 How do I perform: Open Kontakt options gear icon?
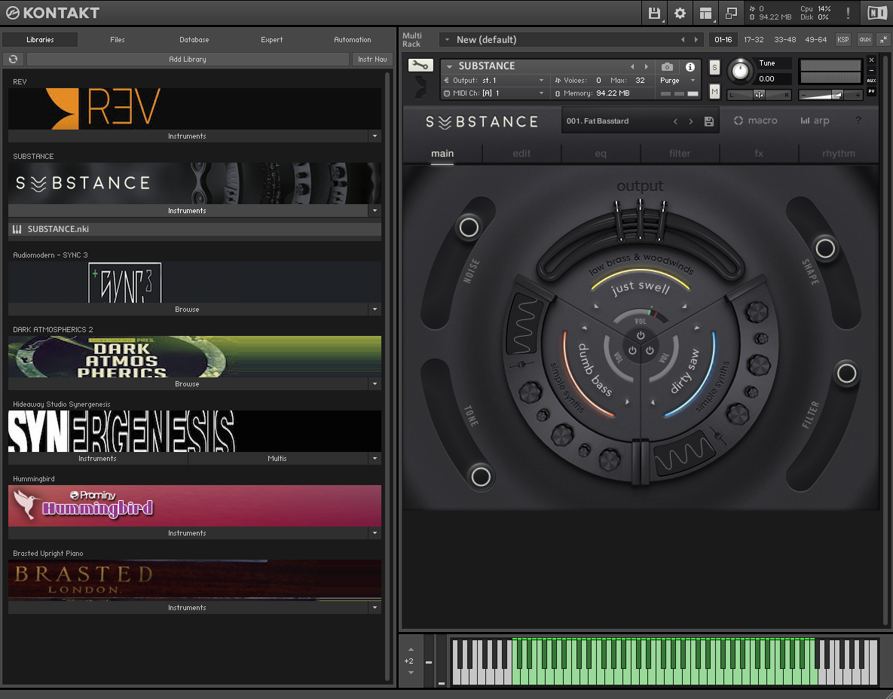[x=680, y=13]
